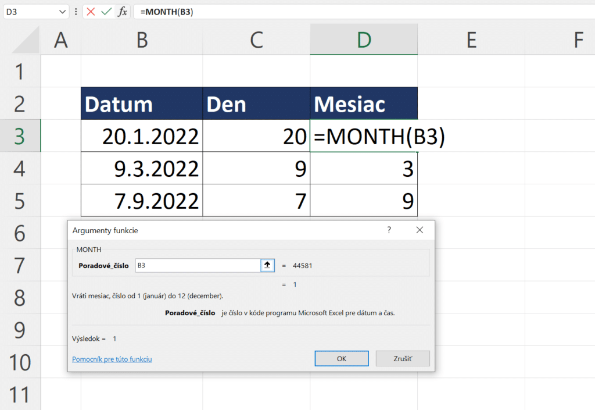The height and width of the screenshot is (410, 595).
Task: Select column F header
Action: [560, 40]
